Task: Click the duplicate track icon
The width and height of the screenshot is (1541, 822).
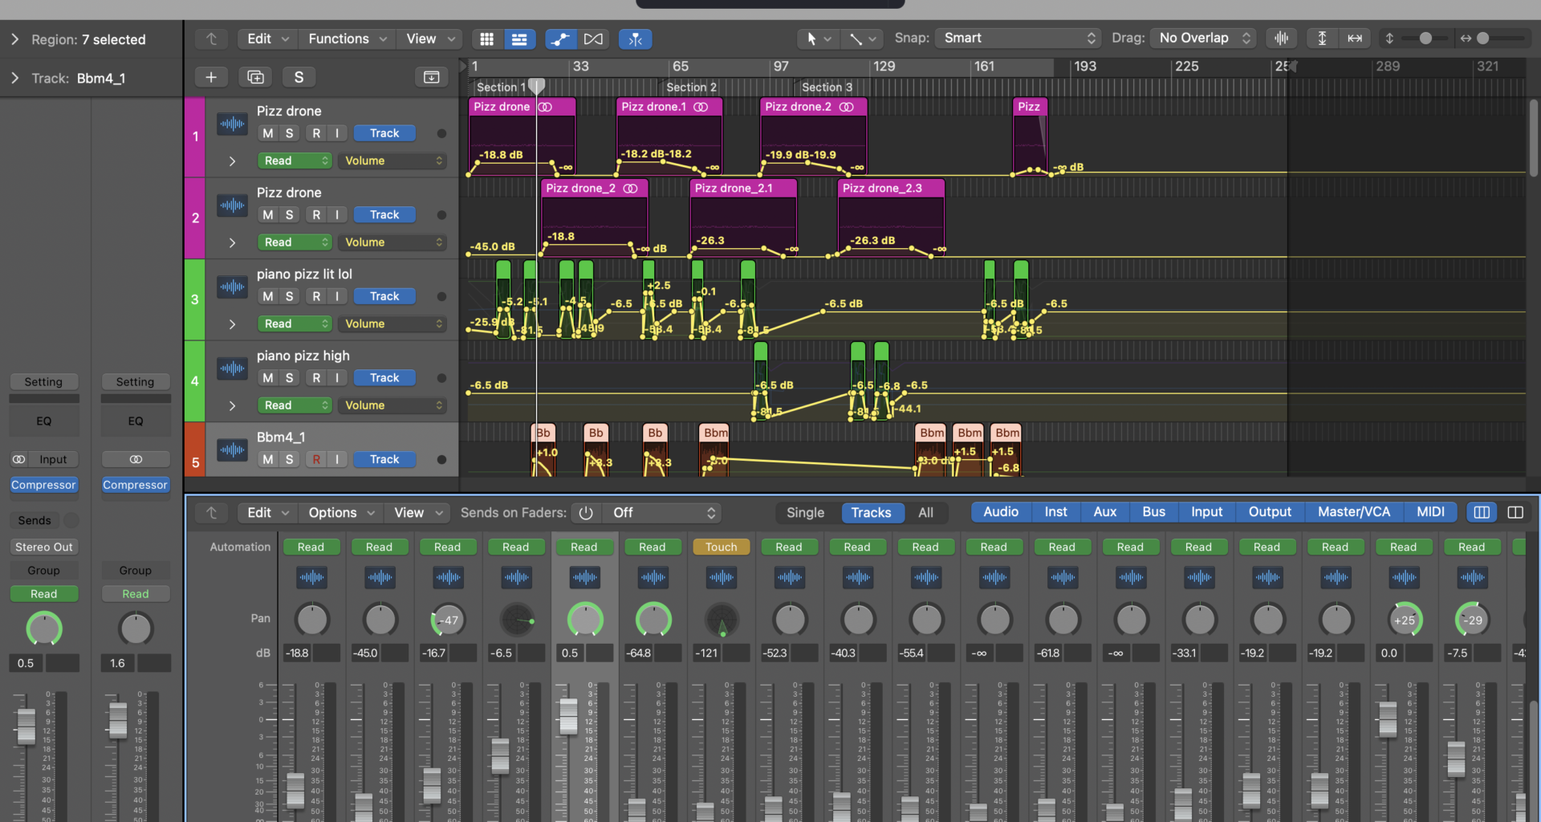Action: pyautogui.click(x=254, y=77)
